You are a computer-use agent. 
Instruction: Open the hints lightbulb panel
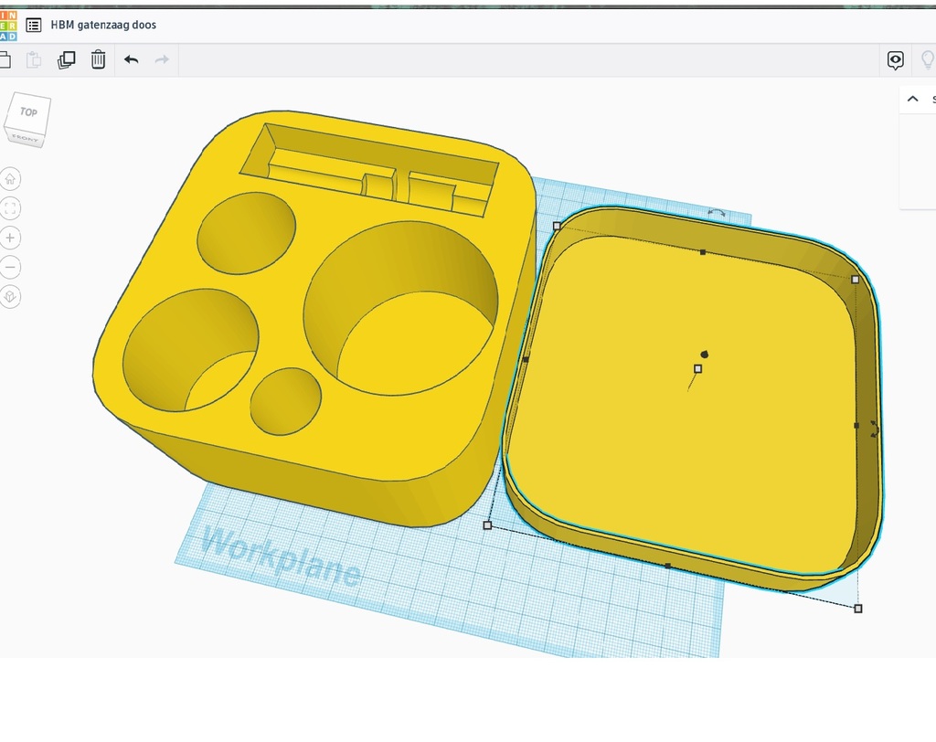928,60
